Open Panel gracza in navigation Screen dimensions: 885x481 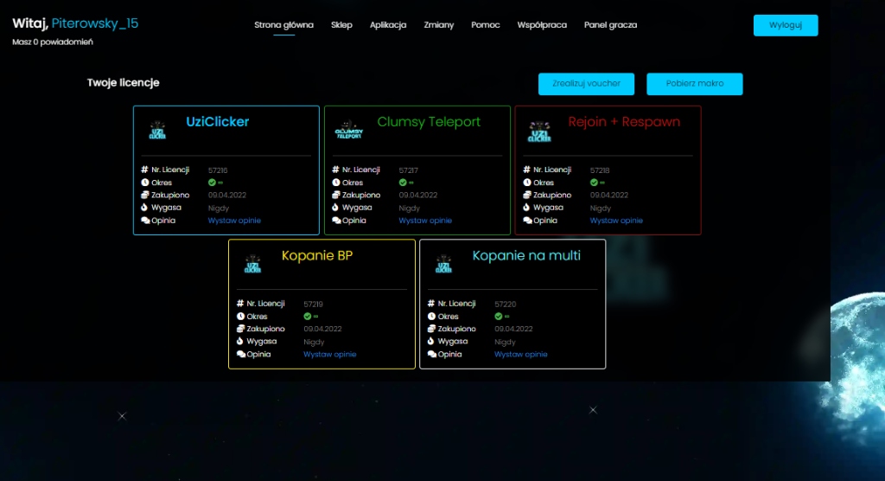coord(611,25)
